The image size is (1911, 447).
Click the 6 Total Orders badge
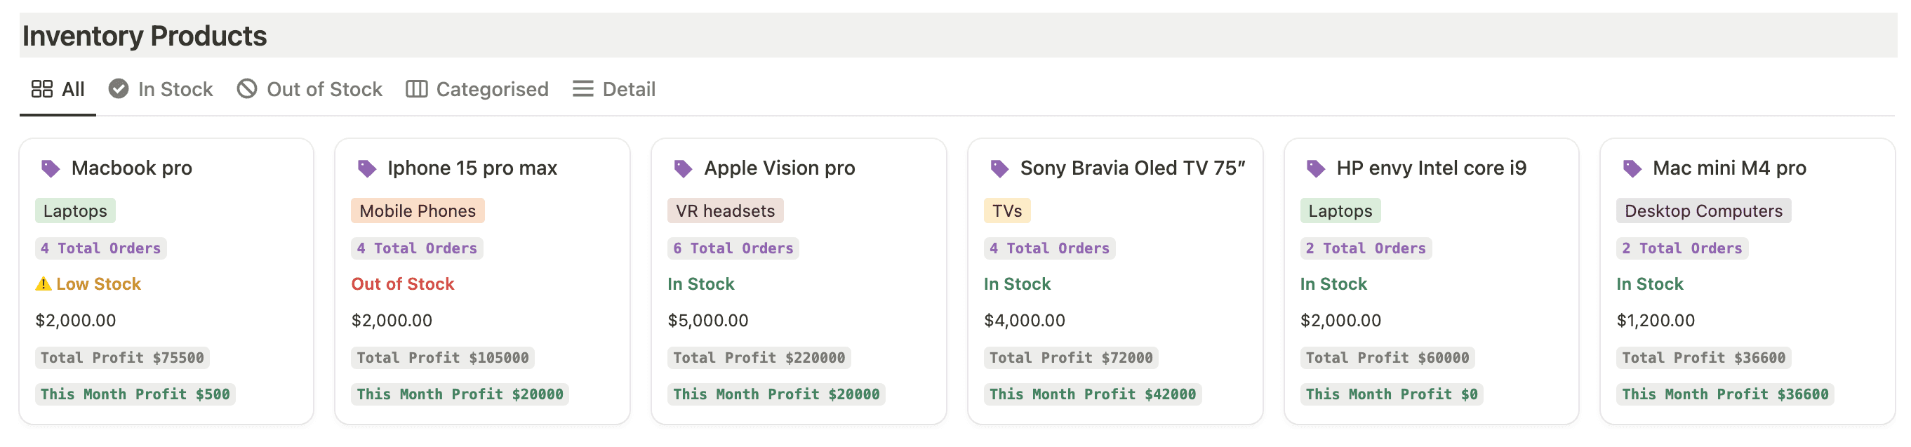point(732,248)
